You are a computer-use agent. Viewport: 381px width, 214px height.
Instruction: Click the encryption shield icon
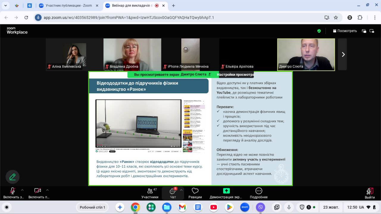(x=319, y=31)
